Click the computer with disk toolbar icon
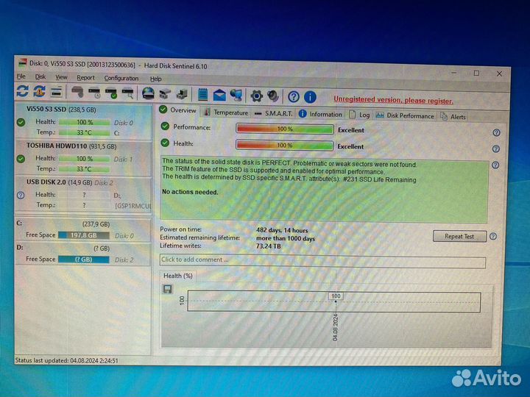Image resolution: width=530 pixels, height=397 pixels. 182,95
